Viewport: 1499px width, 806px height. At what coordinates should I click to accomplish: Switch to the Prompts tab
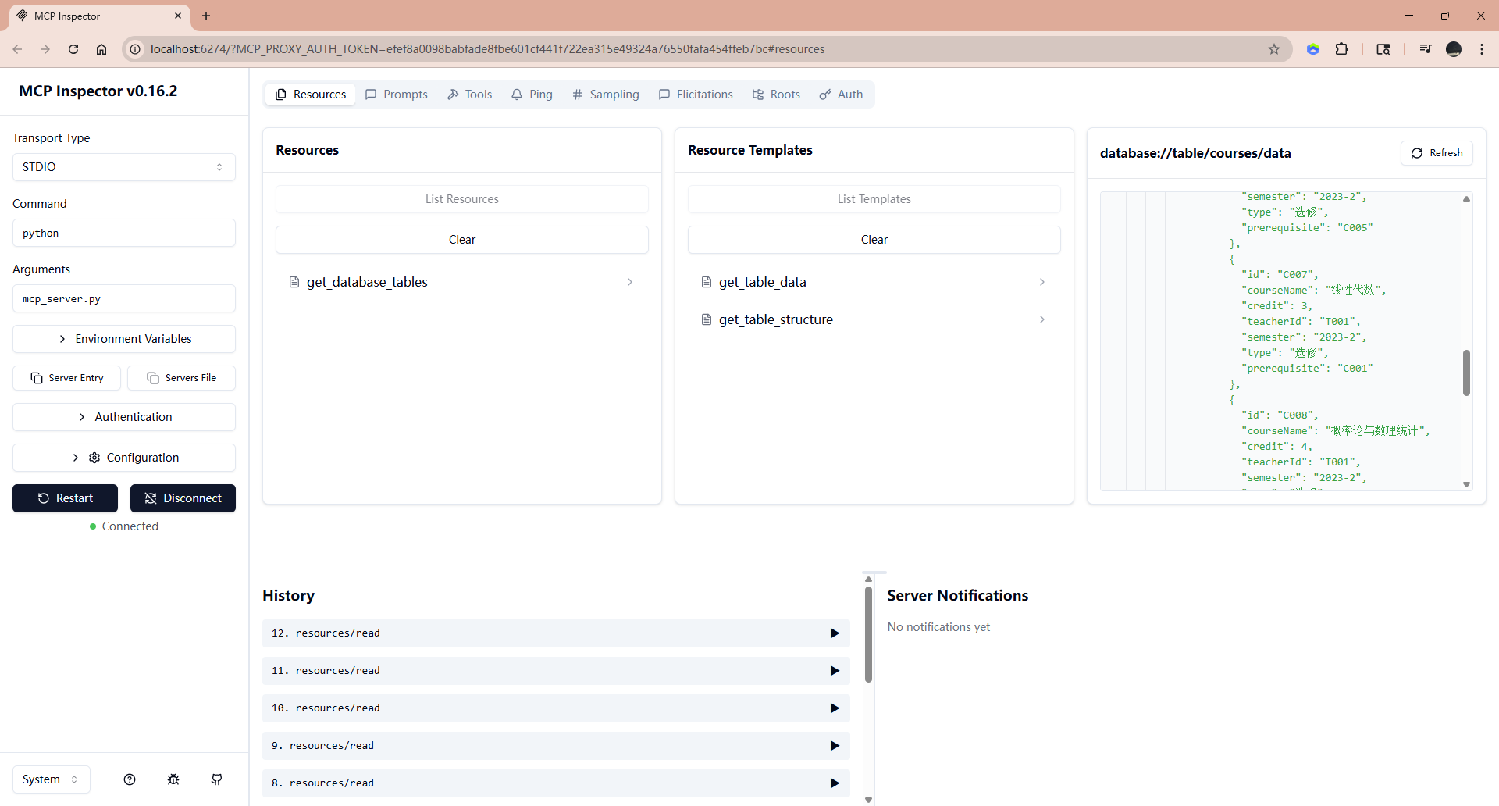397,95
